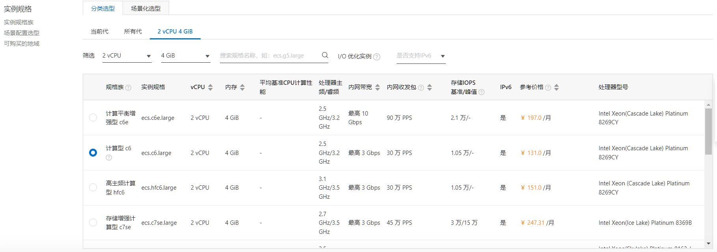This screenshot has height=252, width=717.
Task: Click 计算平衡增强型 c6e family name
Action: pos(121,118)
